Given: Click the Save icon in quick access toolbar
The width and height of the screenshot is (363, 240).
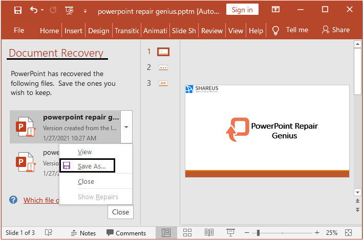Looking at the screenshot, I should pyautogui.click(x=18, y=10).
